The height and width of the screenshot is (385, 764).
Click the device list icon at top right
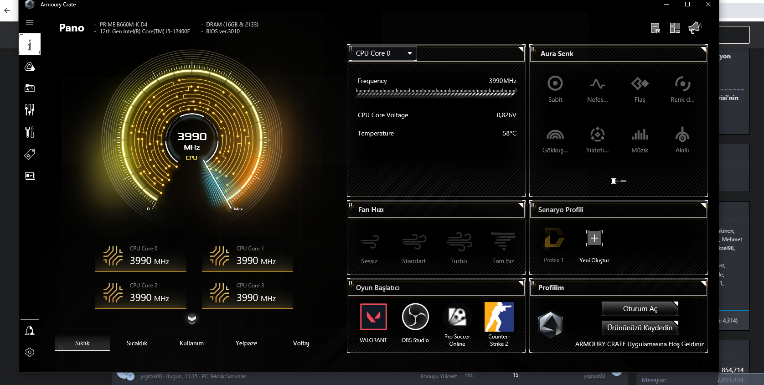(x=656, y=28)
